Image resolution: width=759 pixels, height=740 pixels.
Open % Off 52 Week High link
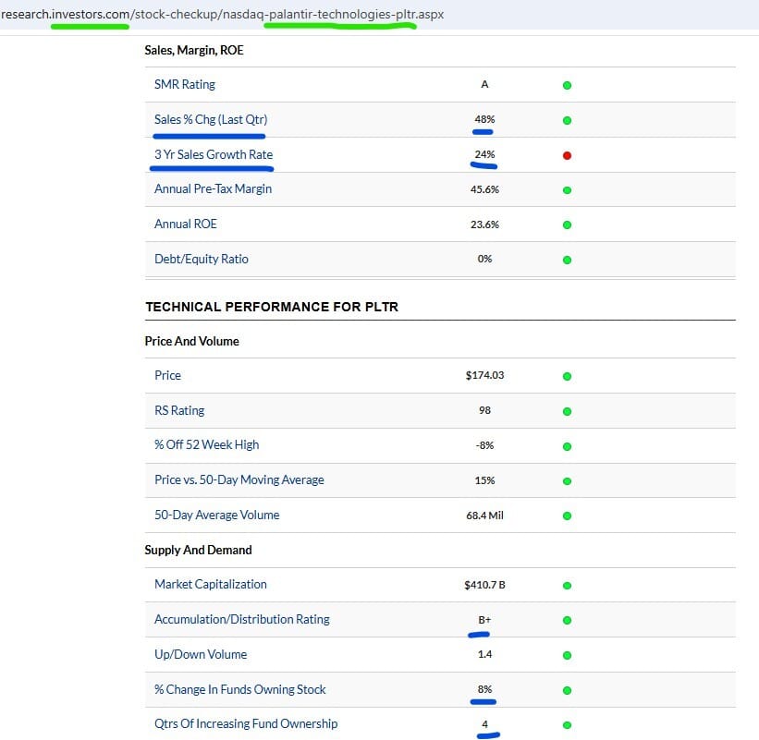pos(207,444)
